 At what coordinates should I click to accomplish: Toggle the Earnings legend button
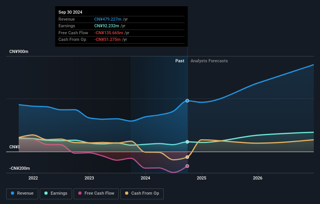(56, 193)
